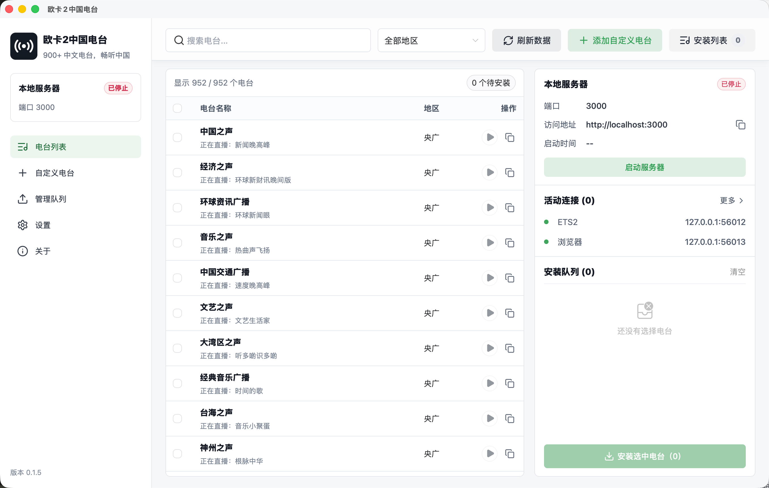Click the 版本 0.1.5 label
This screenshot has width=769, height=488.
pyautogui.click(x=26, y=472)
